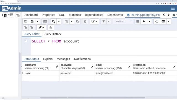Click the email column header
This screenshot has height=100, width=177.
113,66
